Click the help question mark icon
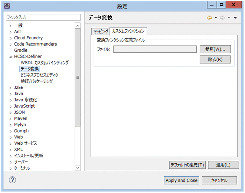 [12, 180]
